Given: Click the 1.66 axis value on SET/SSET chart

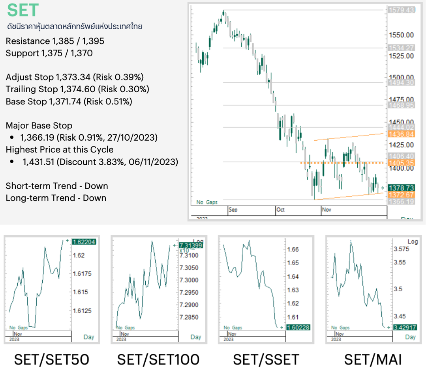Looking at the screenshot, I should [x=293, y=249].
